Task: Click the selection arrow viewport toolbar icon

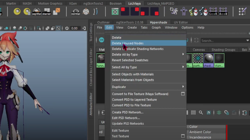Action: pos(39,28)
